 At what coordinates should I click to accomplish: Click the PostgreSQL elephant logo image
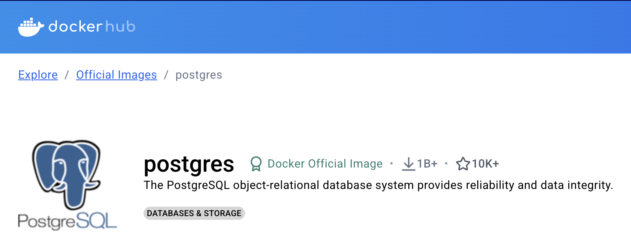tap(66, 175)
